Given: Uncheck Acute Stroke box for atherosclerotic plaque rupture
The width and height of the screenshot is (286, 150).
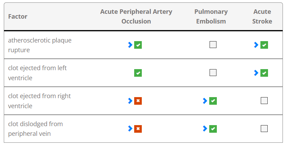Looking at the screenshot, I should coord(264,45).
